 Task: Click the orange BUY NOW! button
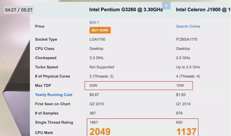pyautogui.click(x=100, y=30)
